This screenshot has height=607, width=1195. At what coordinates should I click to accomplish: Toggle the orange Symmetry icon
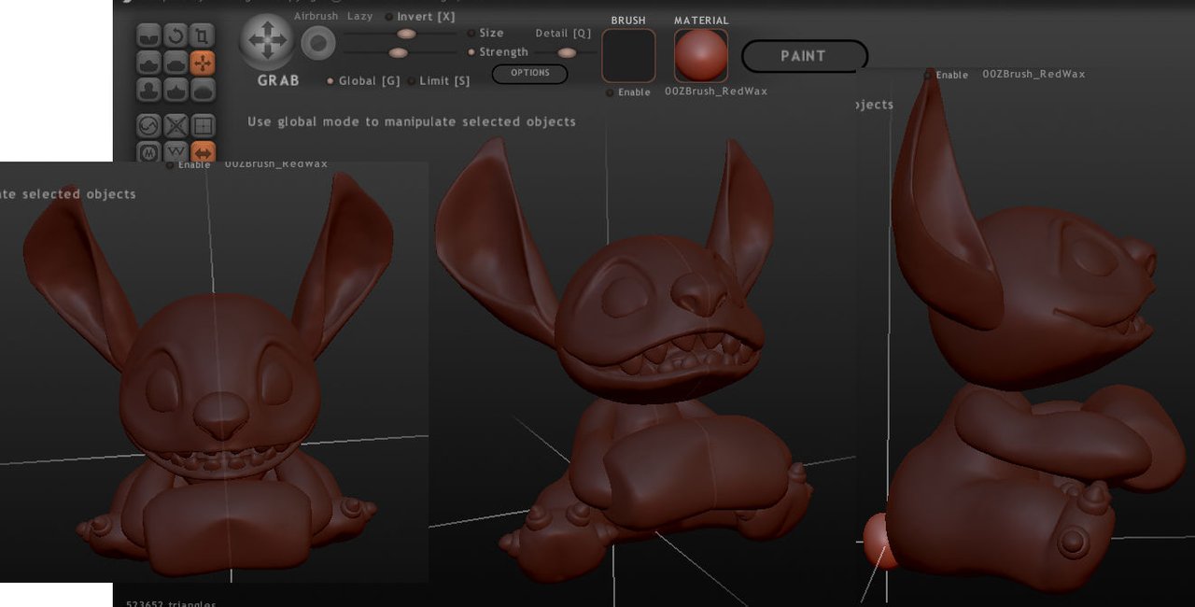pos(203,151)
